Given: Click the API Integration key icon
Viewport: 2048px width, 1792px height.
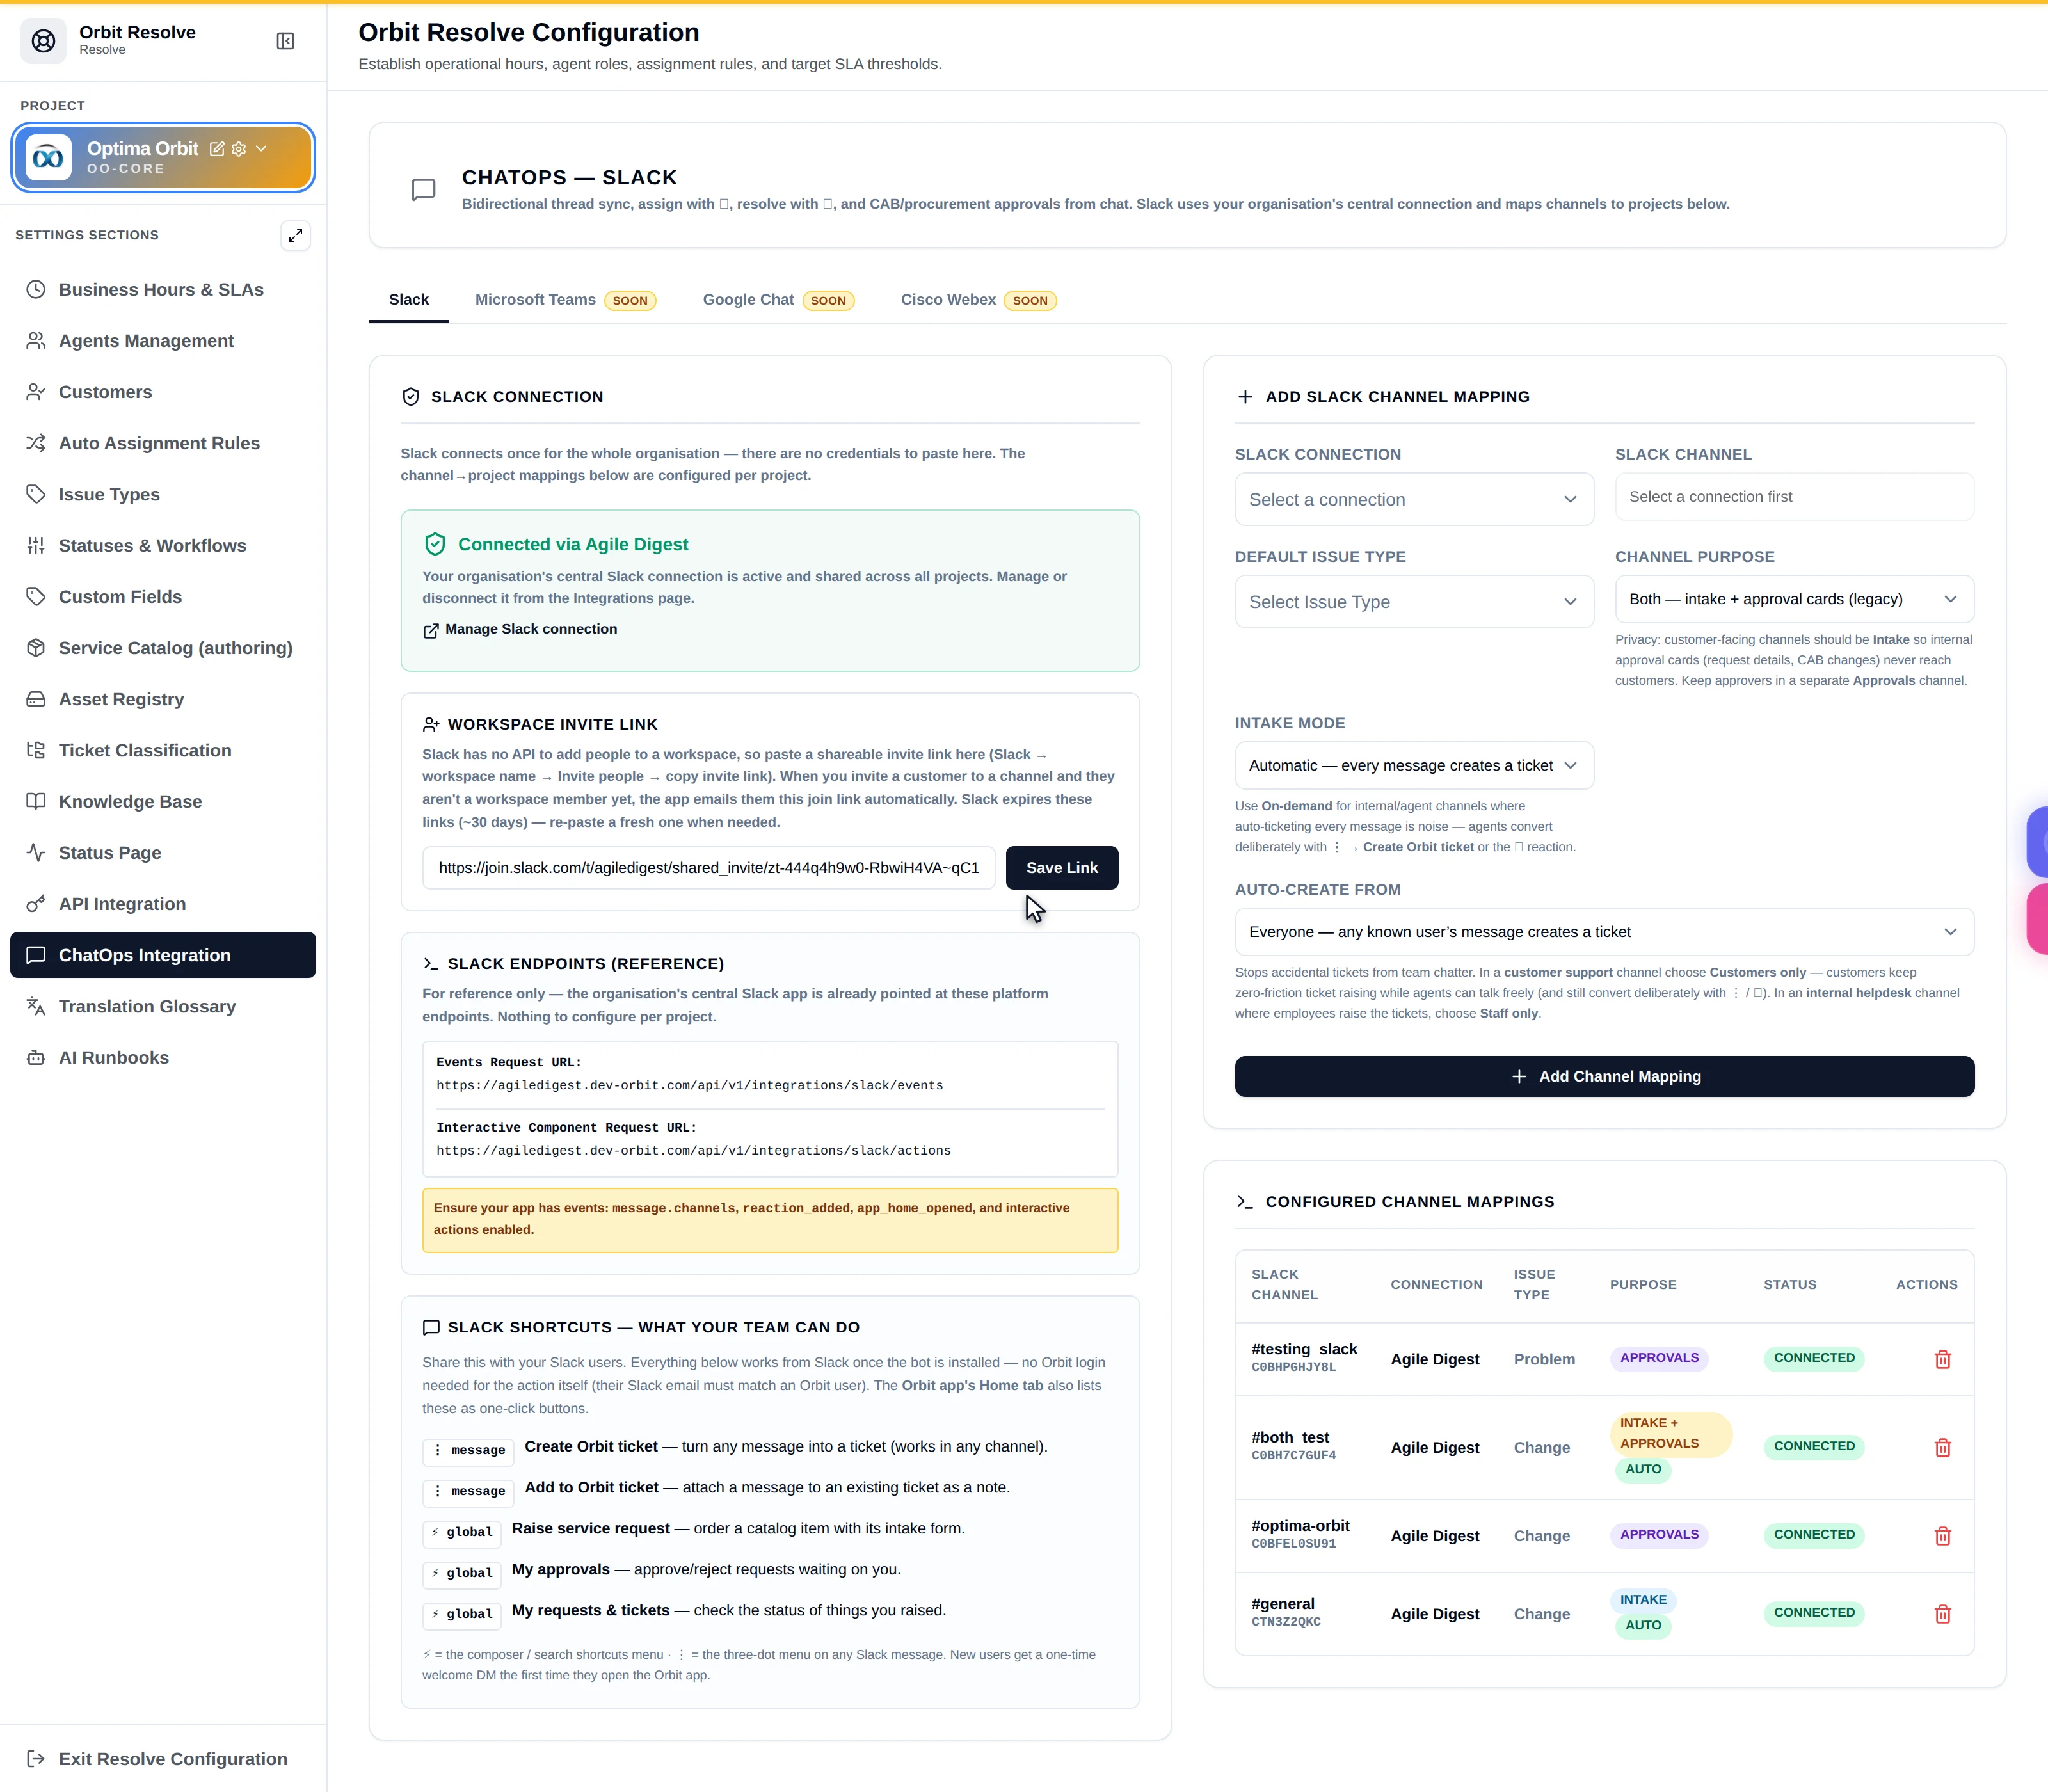Looking at the screenshot, I should (x=36, y=904).
